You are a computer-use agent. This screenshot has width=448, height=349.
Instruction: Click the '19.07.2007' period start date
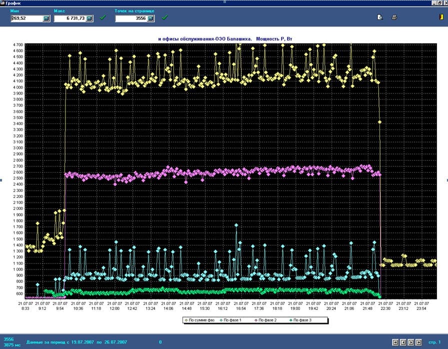coord(82,342)
